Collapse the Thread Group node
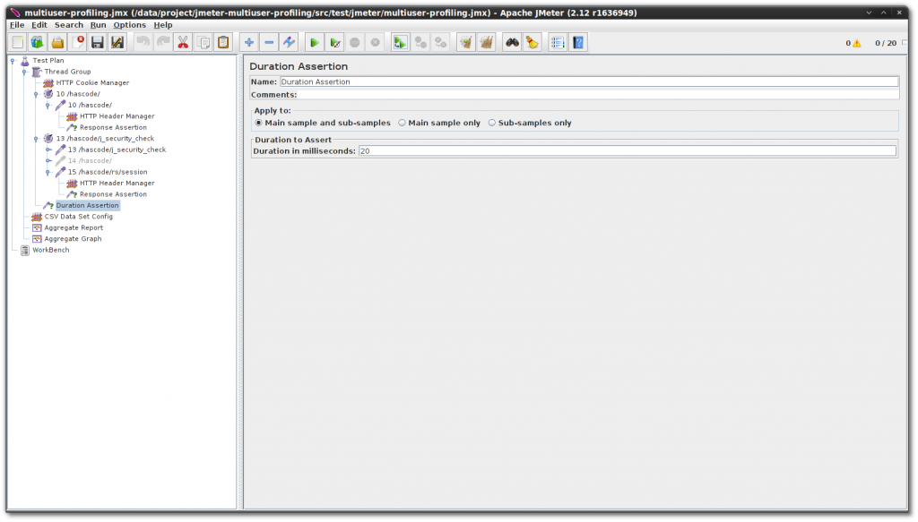 coord(25,71)
